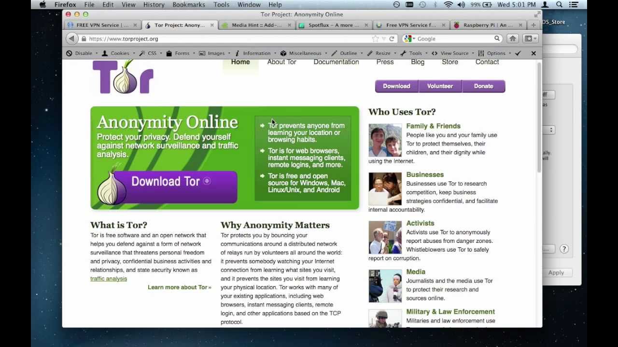This screenshot has width=618, height=347.
Task: Open the Outline toolbar menu
Action: pyautogui.click(x=347, y=53)
